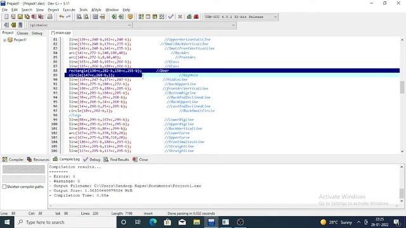Open the Execute menu
Image resolution: width=406 pixels, height=228 pixels.
(69, 10)
